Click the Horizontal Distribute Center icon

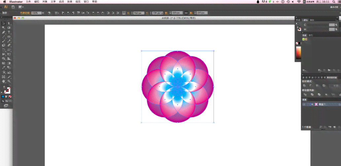pyautogui.click(x=113, y=13)
